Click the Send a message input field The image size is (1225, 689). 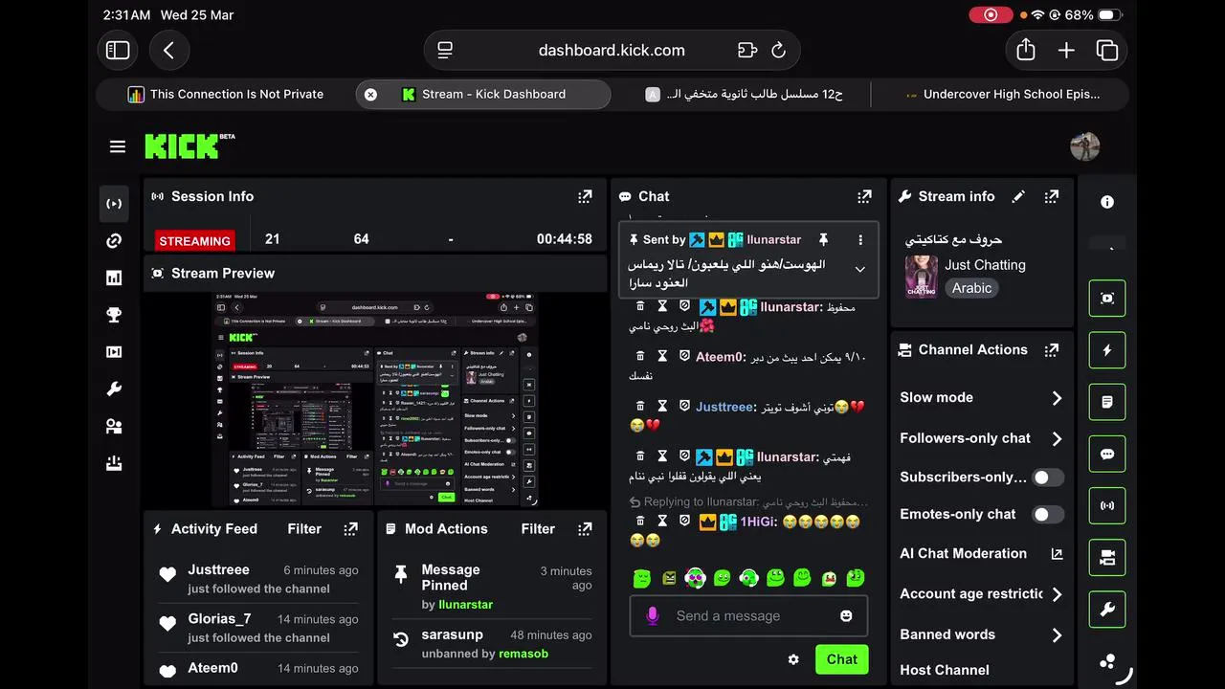748,616
